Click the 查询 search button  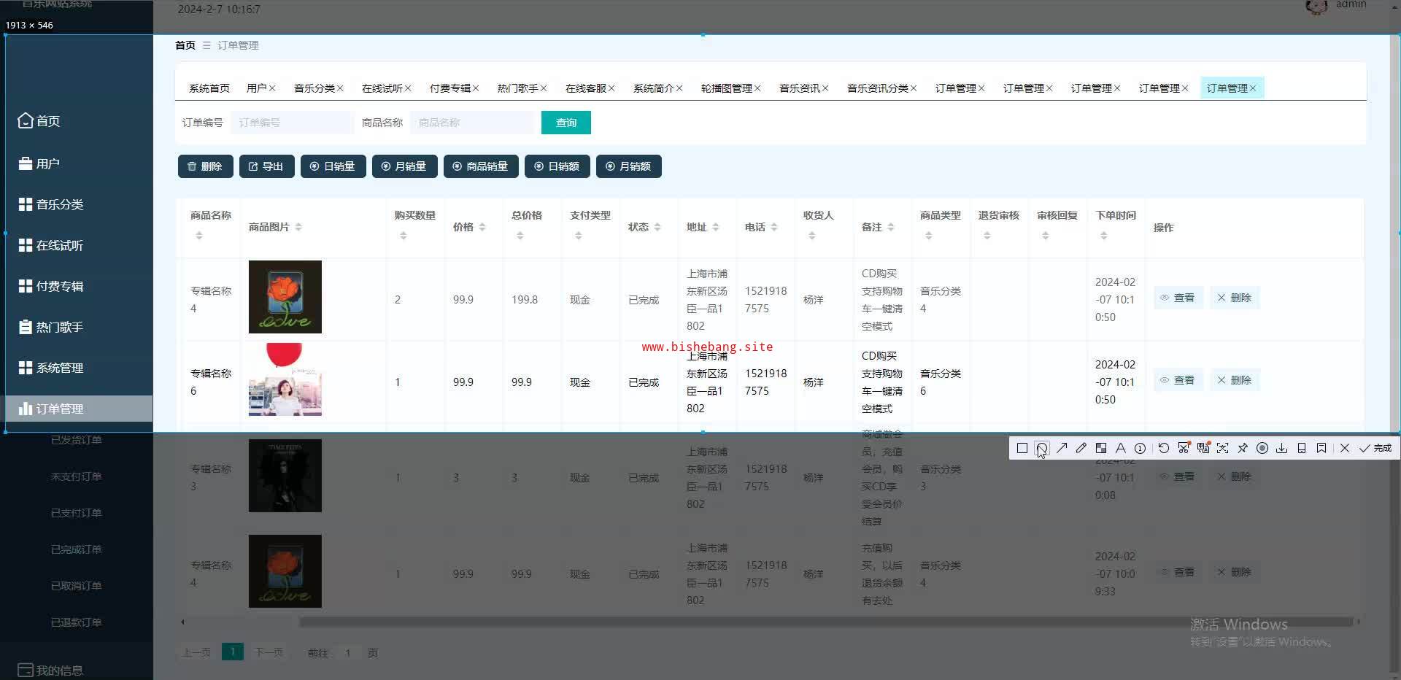[566, 123]
